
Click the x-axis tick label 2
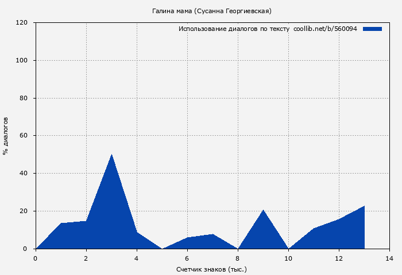(86, 258)
